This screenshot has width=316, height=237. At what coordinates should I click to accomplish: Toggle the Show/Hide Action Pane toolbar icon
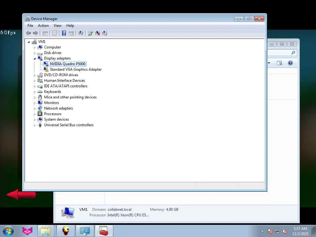point(71,33)
